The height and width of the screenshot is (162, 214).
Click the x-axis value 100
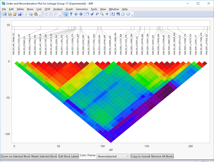(x=102, y=146)
